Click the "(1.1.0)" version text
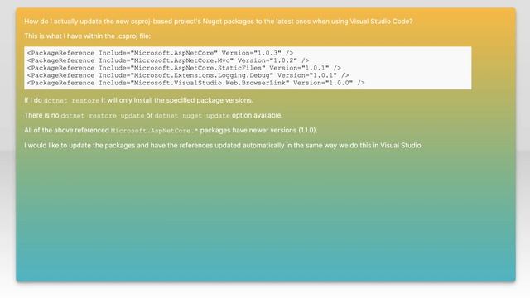 point(307,131)
